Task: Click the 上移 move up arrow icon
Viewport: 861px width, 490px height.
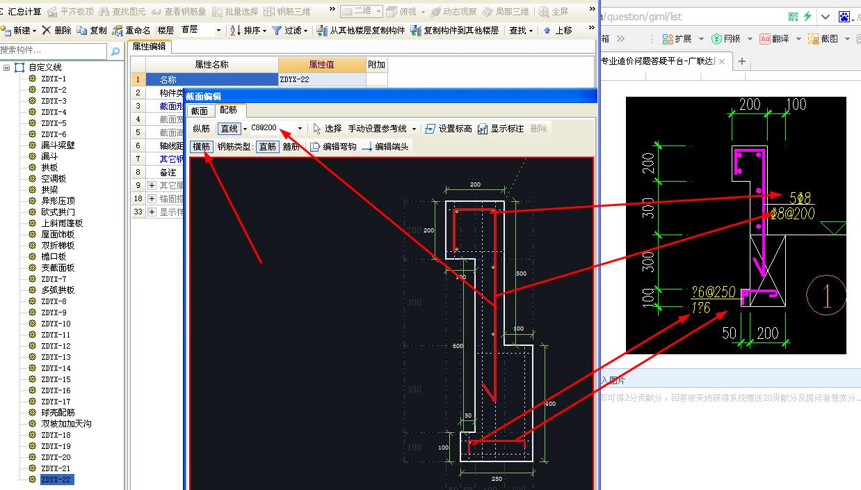Action: point(547,31)
